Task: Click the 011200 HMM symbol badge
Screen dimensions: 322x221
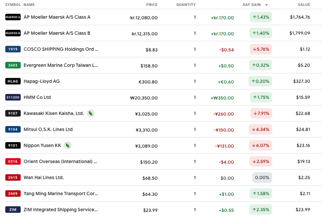Action: point(13,97)
